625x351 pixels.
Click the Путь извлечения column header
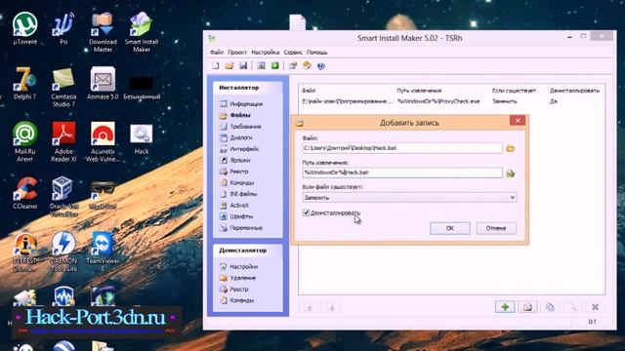(419, 91)
